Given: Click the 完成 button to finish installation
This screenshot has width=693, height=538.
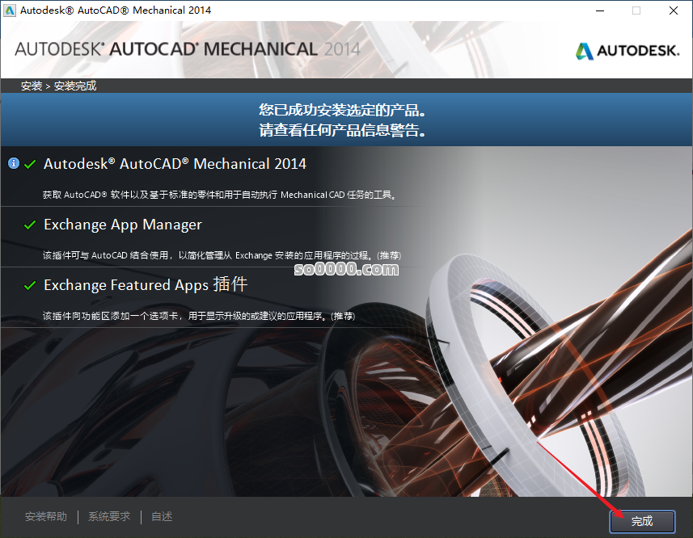Looking at the screenshot, I should [x=642, y=521].
